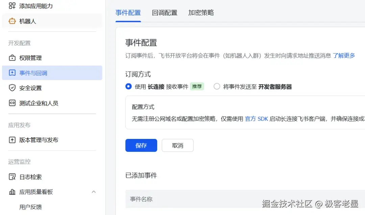Select the 事件配置 tab
Screen dimensions: 365x215
128,13
